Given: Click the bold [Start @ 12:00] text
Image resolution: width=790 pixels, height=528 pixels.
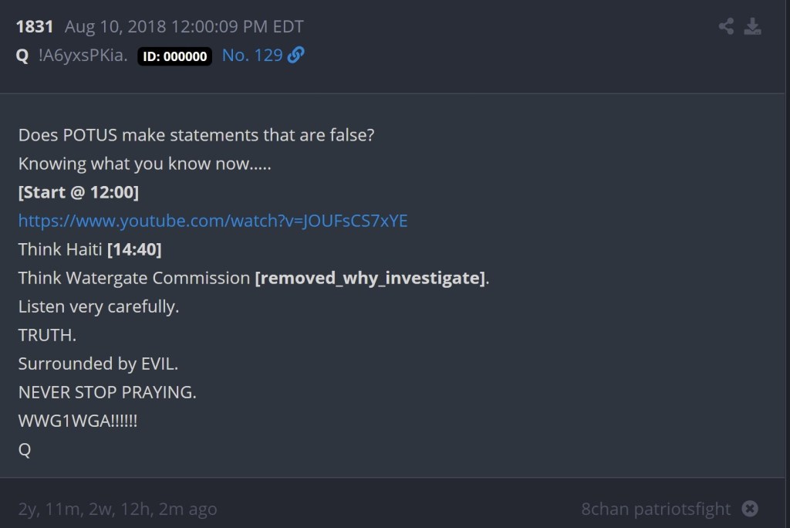Looking at the screenshot, I should point(79,192).
